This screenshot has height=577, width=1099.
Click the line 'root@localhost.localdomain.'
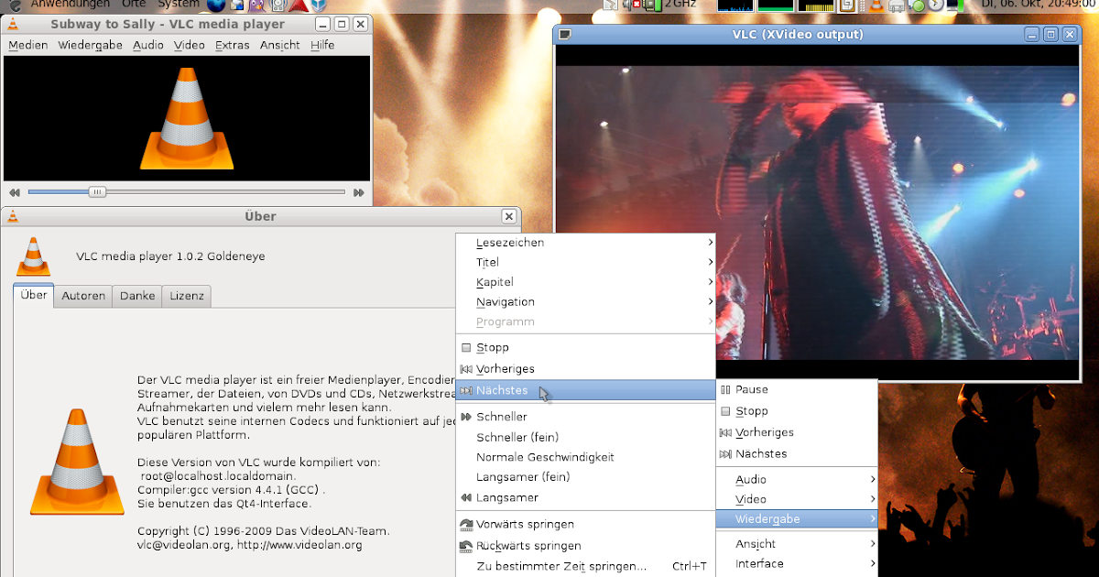[x=218, y=476]
